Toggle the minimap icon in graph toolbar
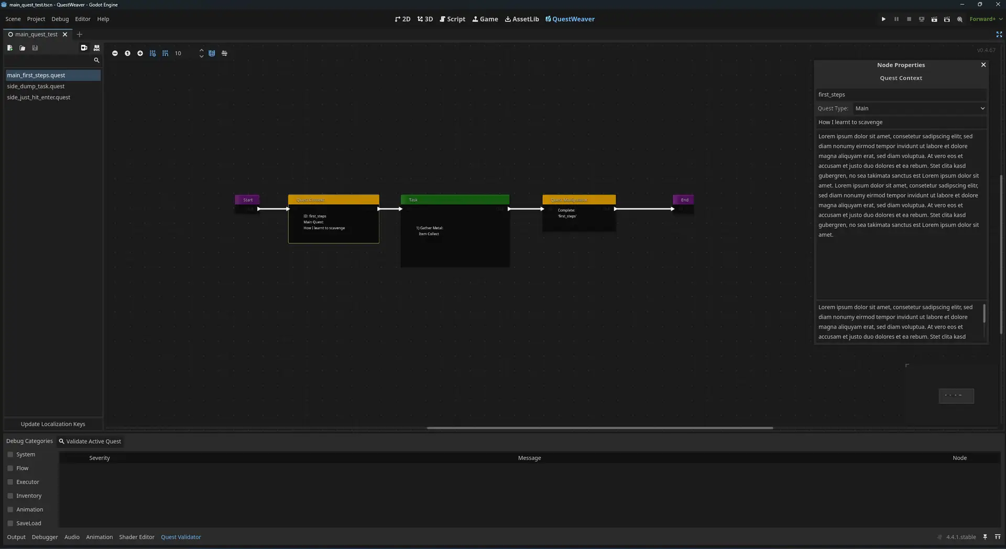The image size is (1006, 549). [212, 53]
